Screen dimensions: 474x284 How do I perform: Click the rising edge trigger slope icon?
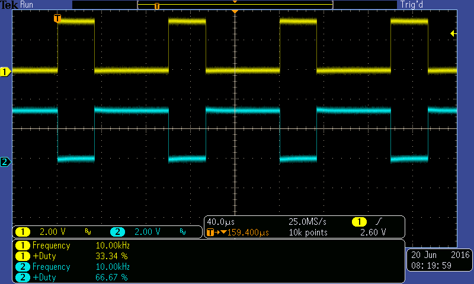pos(379,222)
